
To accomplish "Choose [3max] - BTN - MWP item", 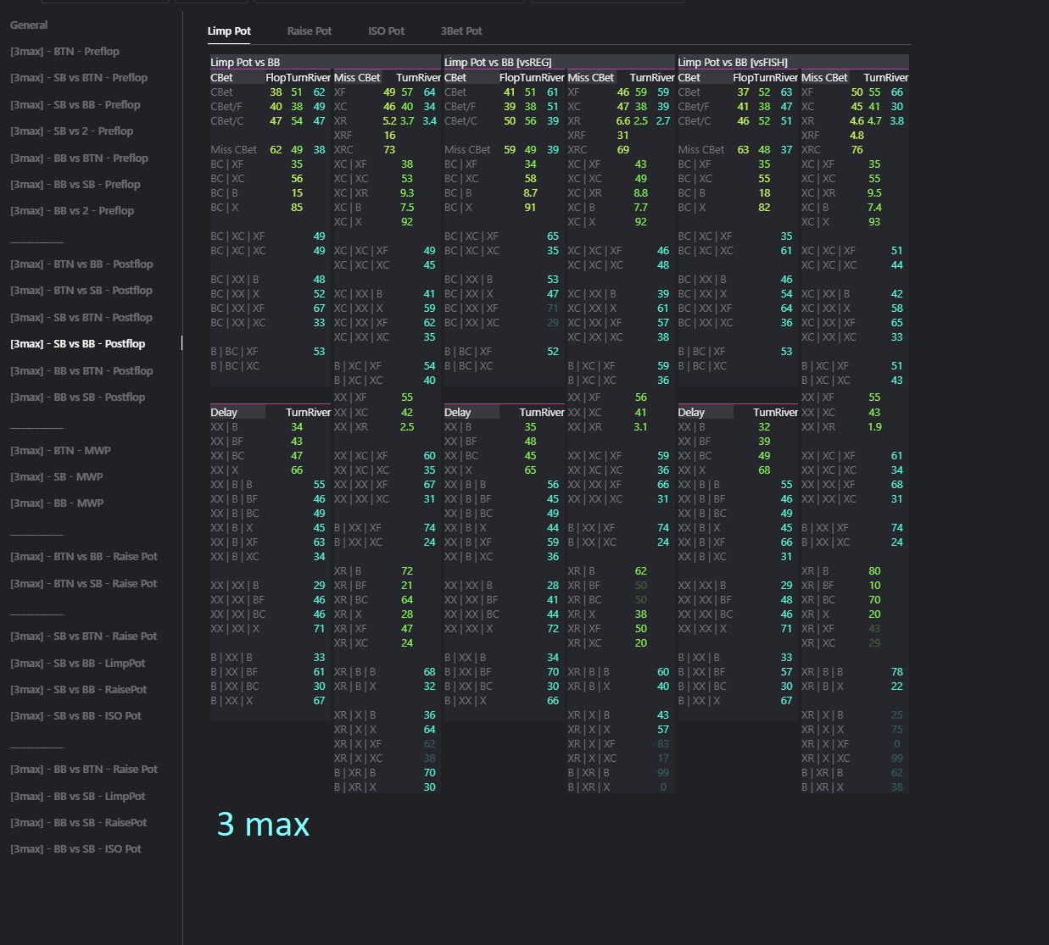I will (x=60, y=451).
